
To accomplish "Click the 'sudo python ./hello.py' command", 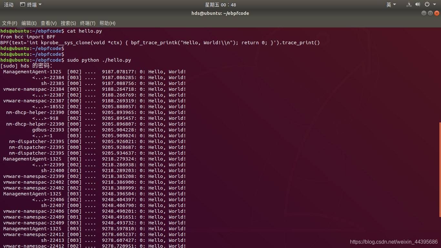I will (x=99, y=60).
